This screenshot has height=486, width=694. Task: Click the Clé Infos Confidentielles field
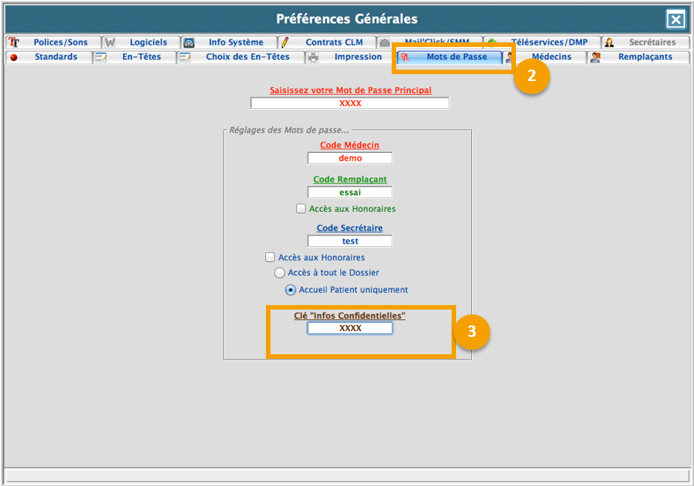[350, 329]
